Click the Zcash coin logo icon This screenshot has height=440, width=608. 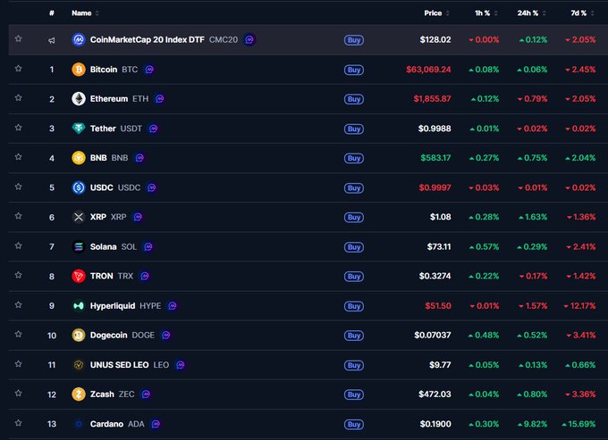(79, 394)
